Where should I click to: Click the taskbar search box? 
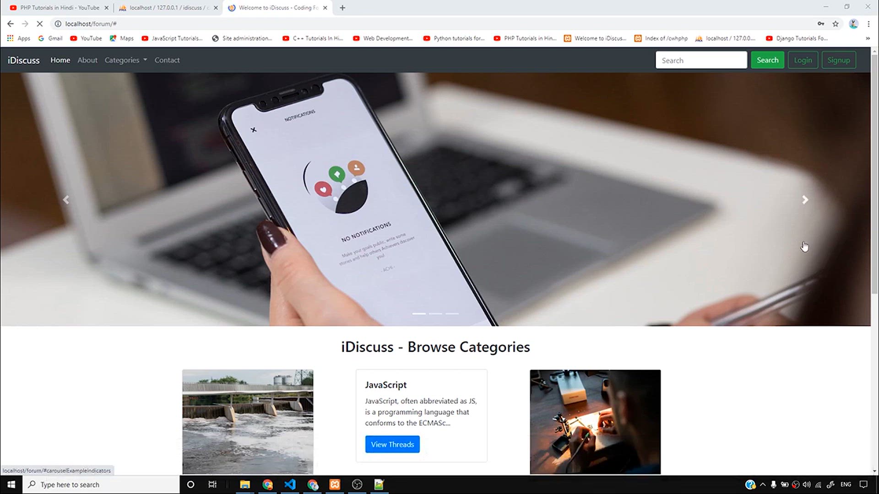(x=101, y=484)
